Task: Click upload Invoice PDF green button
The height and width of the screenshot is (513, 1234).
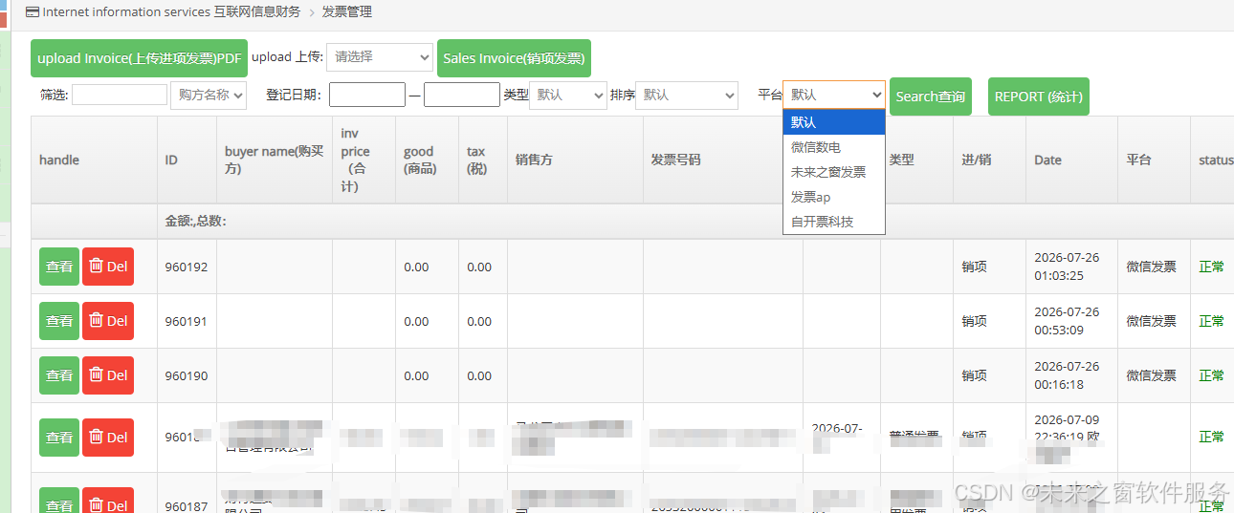Action: [139, 58]
